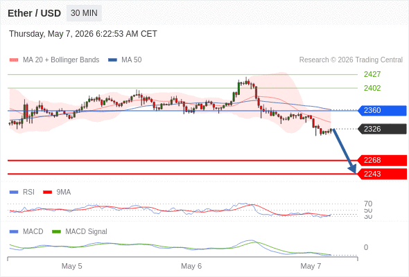Click the 2402 resistance level label
Viewport: 409px width, 277px height.
pos(372,88)
